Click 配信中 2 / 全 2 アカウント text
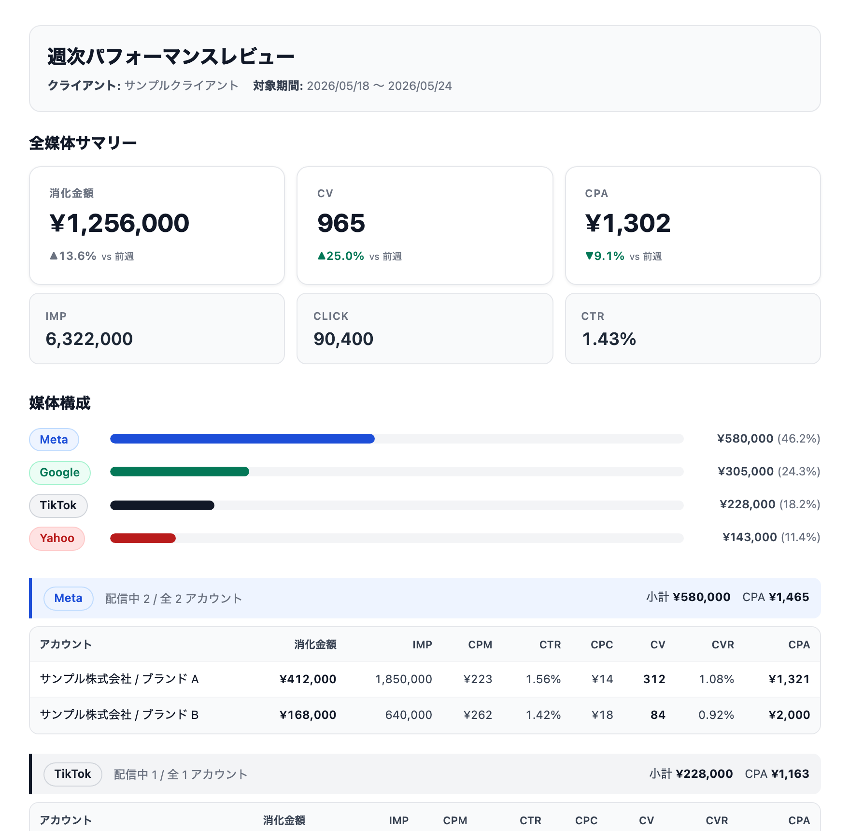 click(x=174, y=599)
